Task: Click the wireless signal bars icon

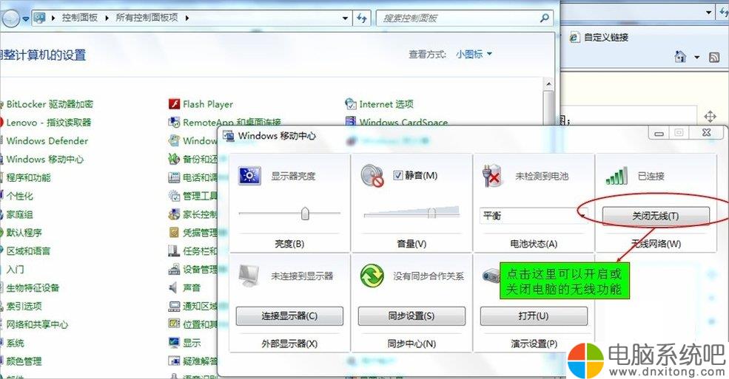Action: click(617, 177)
